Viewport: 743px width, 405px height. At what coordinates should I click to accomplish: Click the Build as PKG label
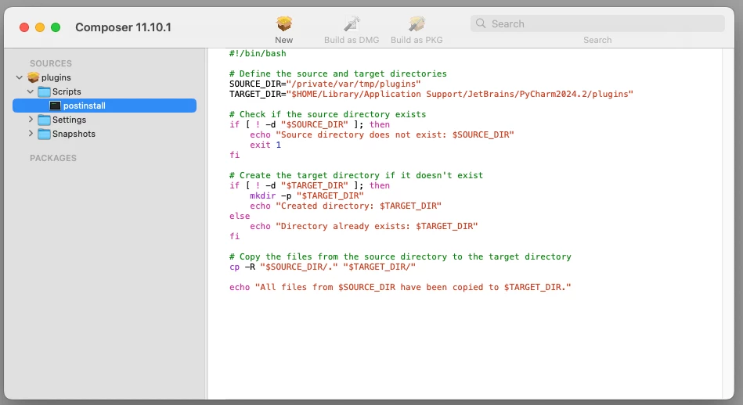coord(417,40)
